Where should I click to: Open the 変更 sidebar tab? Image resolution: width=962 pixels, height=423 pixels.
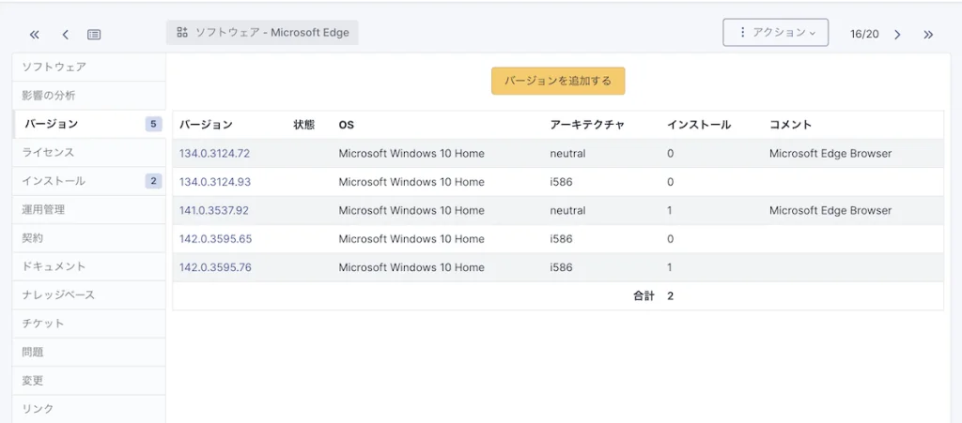pyautogui.click(x=89, y=380)
